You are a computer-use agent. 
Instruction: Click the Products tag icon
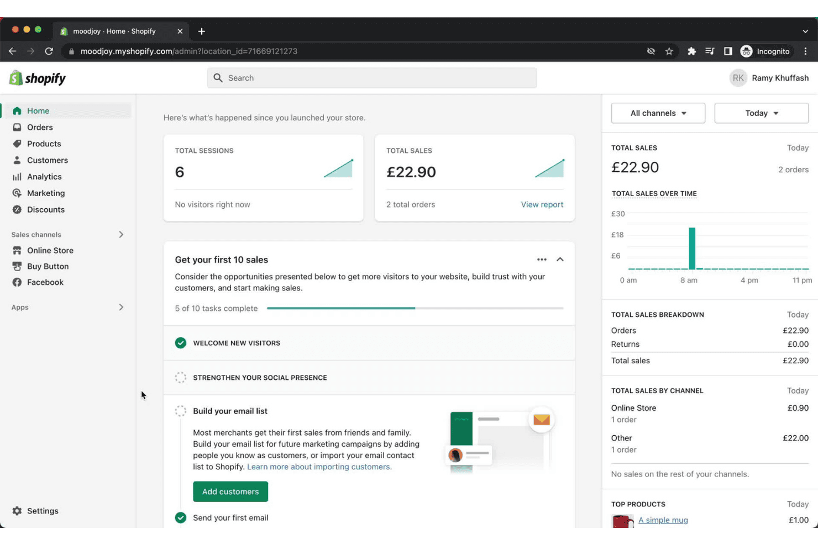[17, 144]
